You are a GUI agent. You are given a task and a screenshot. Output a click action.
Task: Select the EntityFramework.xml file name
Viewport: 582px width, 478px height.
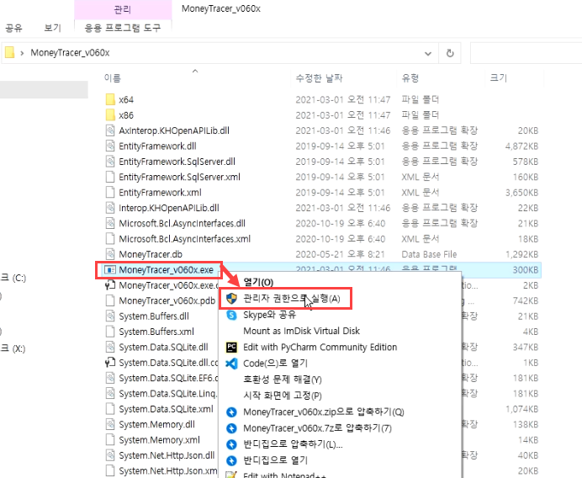tap(160, 193)
